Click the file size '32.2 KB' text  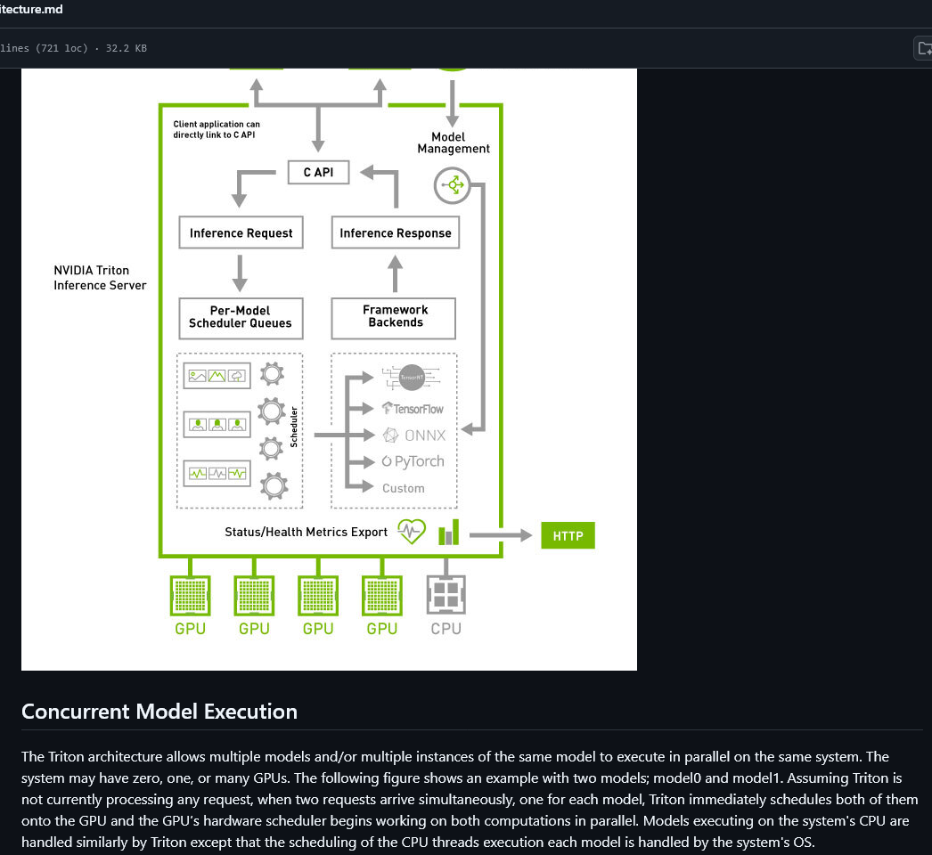click(x=126, y=48)
